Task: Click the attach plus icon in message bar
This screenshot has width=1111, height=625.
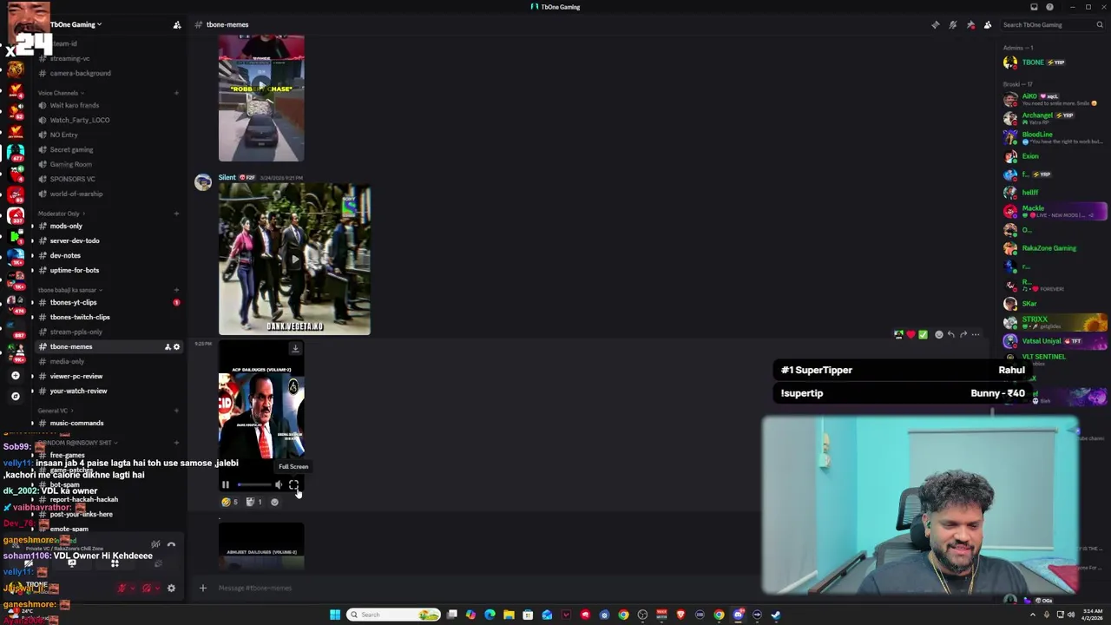Action: tap(202, 588)
